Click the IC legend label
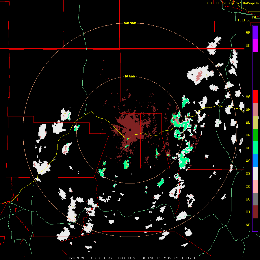260x260 pixels. 248,186
